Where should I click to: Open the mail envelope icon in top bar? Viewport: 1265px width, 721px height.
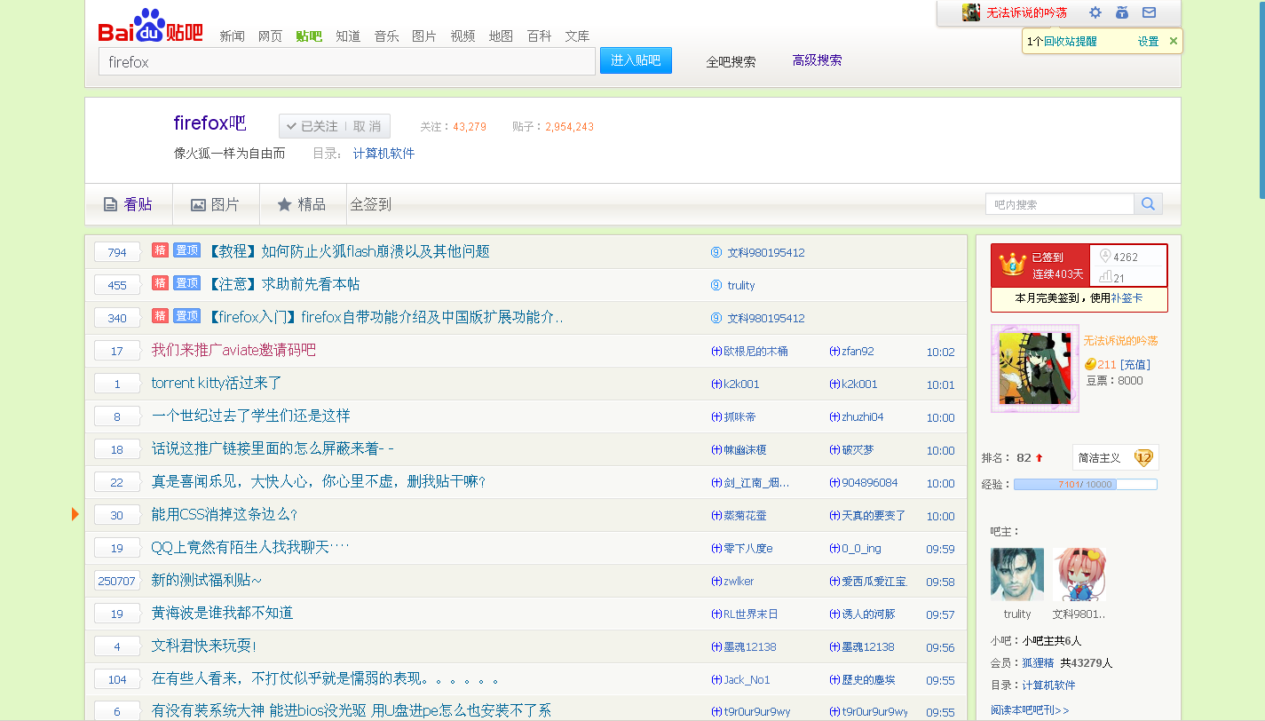coord(1149,12)
